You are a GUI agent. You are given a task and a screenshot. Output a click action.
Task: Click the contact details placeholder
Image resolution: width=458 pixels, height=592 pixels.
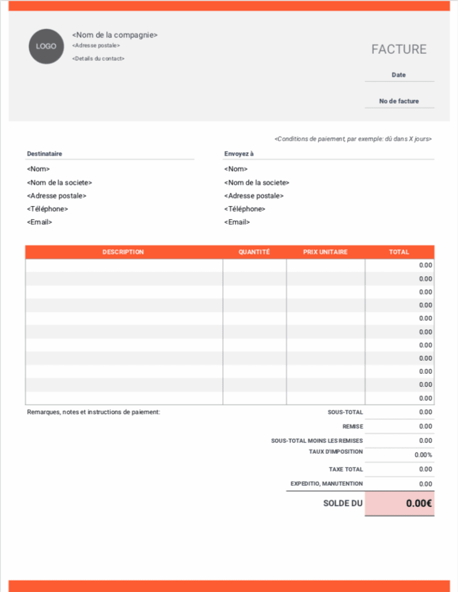[x=98, y=58]
